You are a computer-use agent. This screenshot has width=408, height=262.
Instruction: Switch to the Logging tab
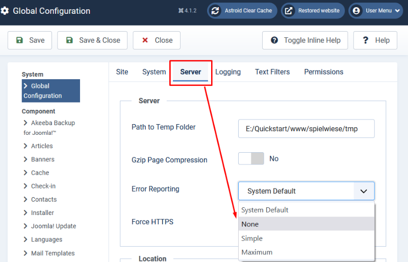pyautogui.click(x=227, y=72)
